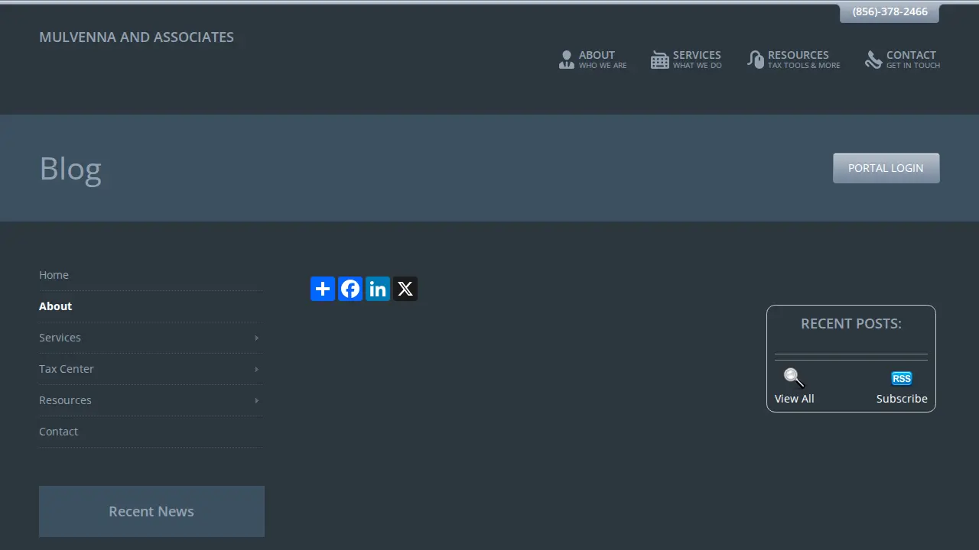Expand the Tax Center sidebar arrow
This screenshot has width=979, height=550.
(x=256, y=369)
